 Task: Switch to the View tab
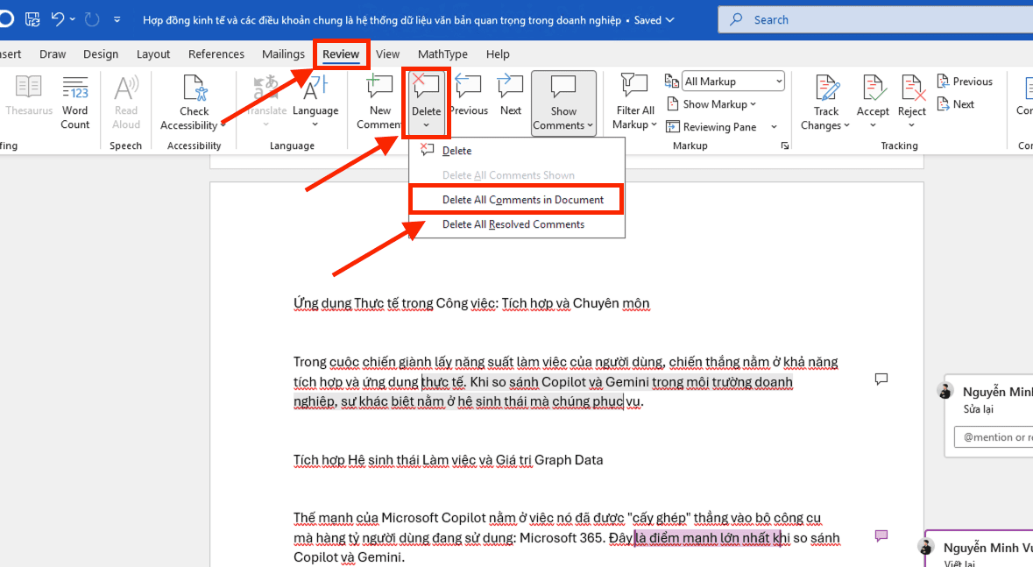click(387, 54)
